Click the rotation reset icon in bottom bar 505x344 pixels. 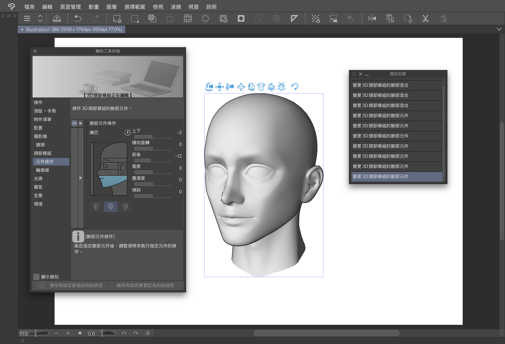pyautogui.click(x=148, y=333)
